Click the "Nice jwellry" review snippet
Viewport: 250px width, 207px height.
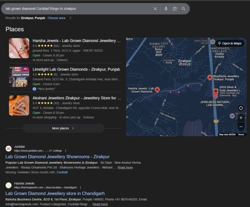click(x=47, y=89)
